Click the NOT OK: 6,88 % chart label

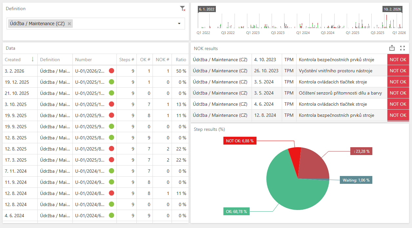tap(240, 141)
